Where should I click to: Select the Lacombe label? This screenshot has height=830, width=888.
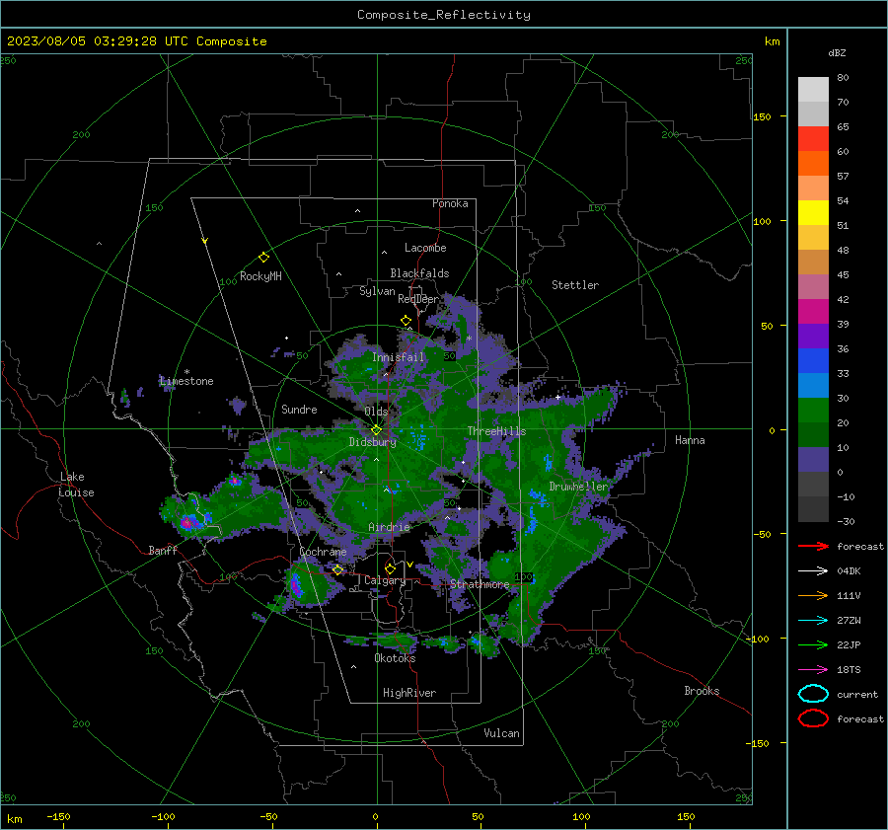click(425, 248)
